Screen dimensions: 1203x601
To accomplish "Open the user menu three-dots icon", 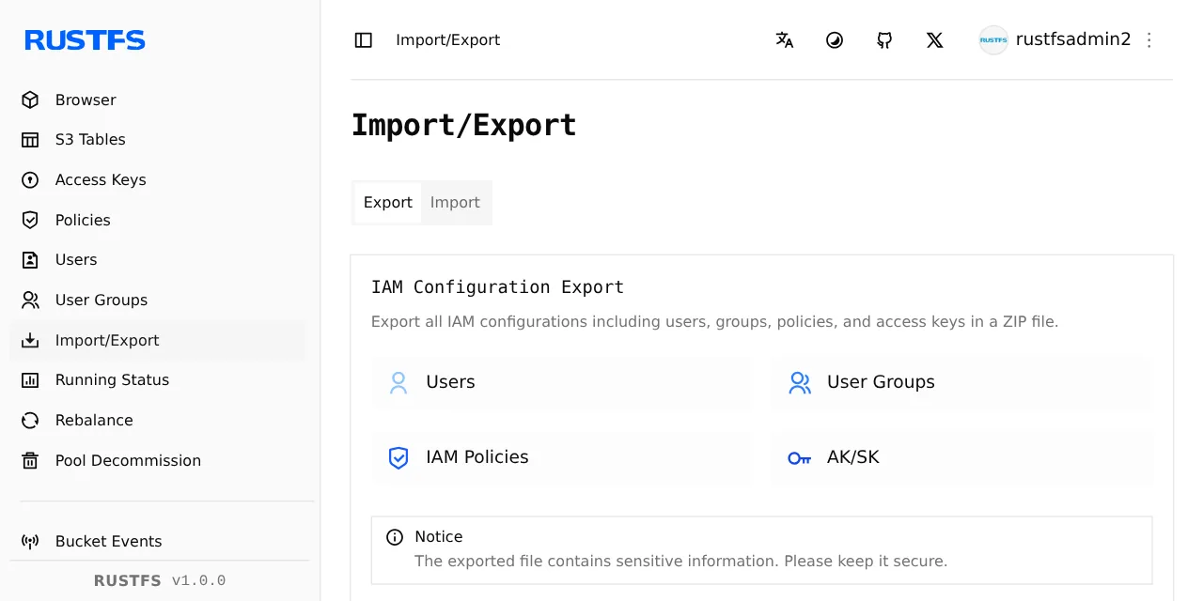I will click(1148, 40).
